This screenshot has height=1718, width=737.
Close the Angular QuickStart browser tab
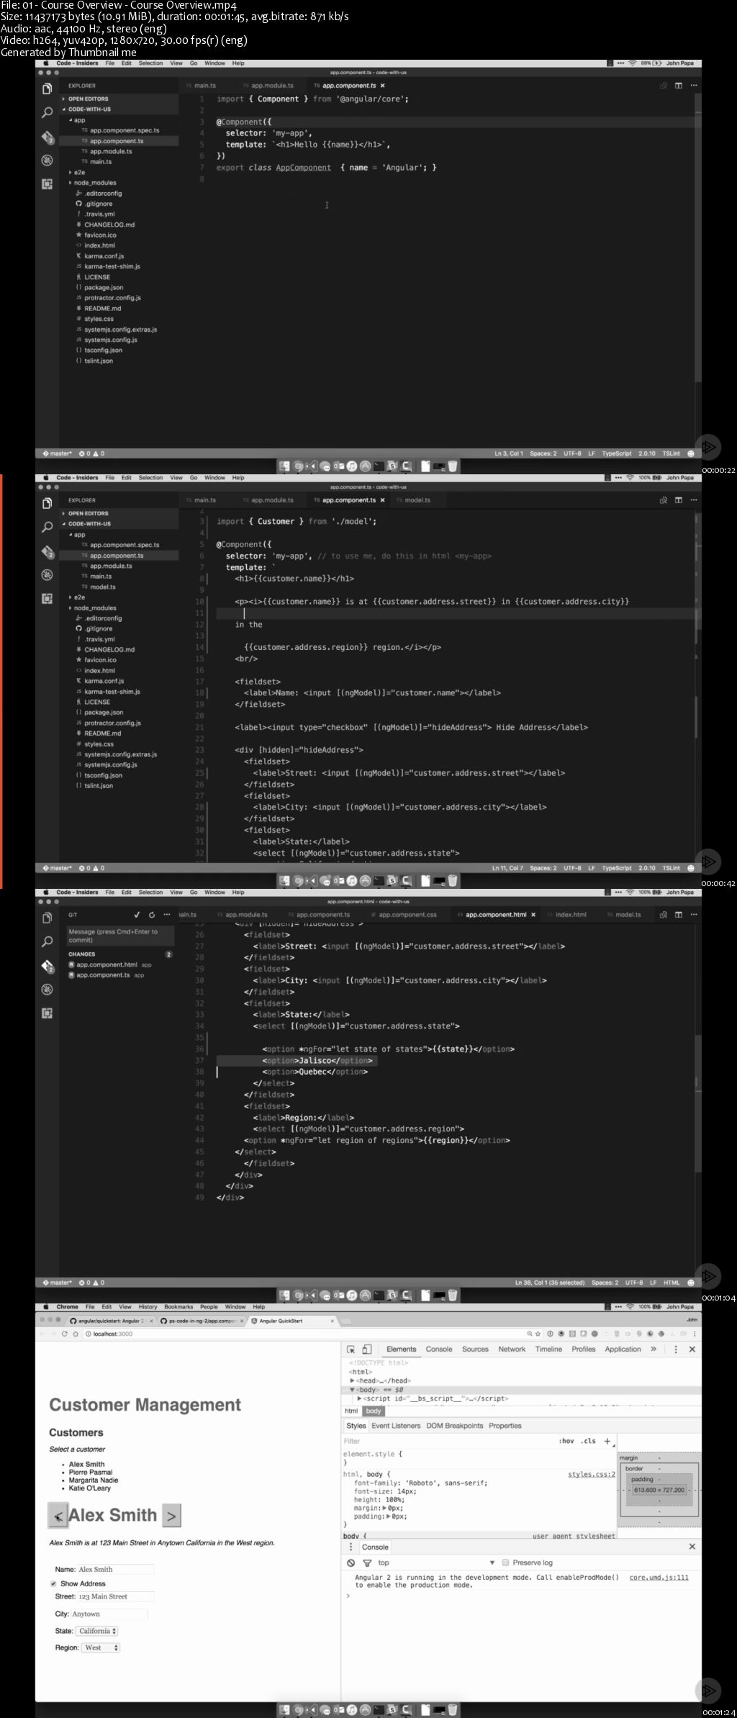point(332,1321)
